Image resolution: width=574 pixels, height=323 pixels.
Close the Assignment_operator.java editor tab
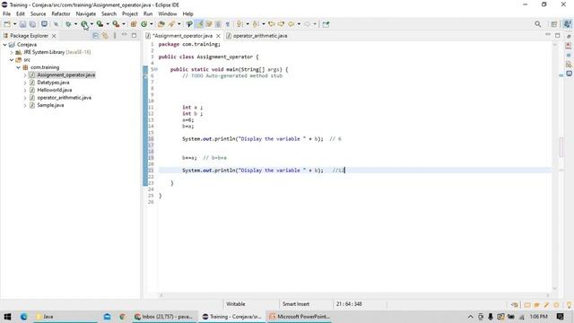[x=218, y=36]
